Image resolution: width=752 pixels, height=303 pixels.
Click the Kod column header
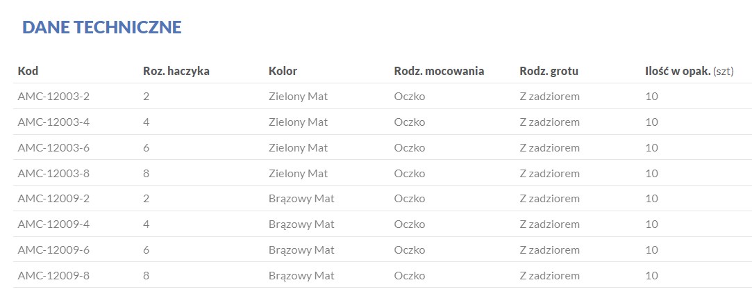[28, 71]
